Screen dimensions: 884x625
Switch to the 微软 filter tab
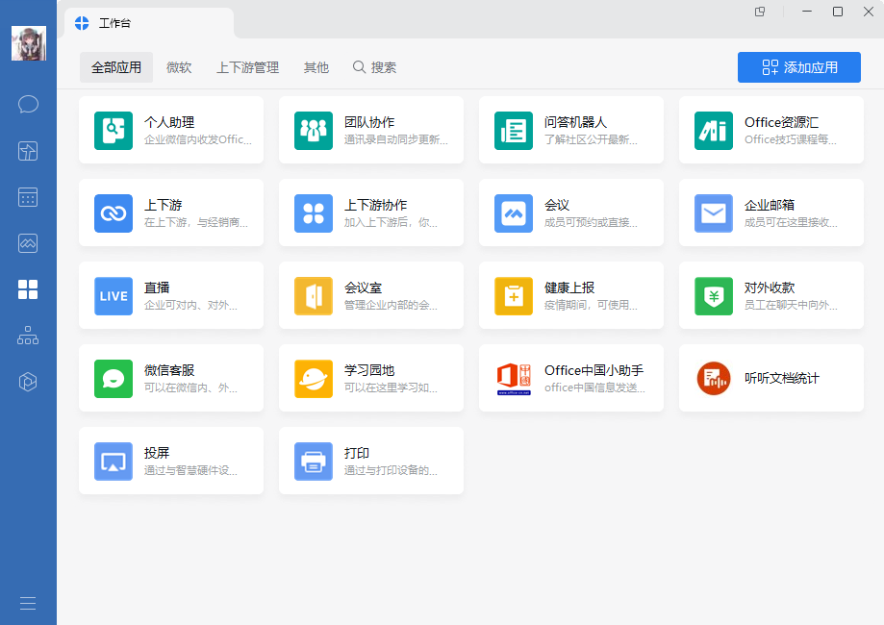coord(179,67)
